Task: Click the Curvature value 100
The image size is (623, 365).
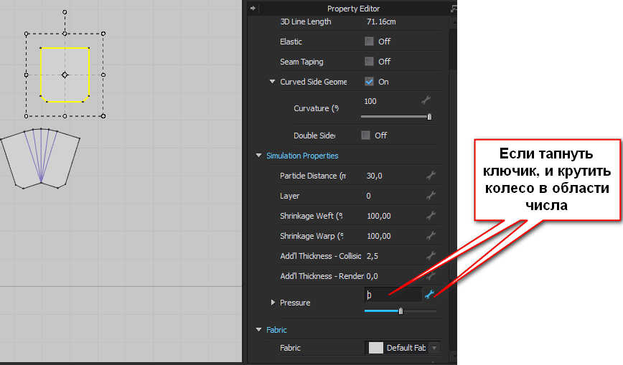Action: [370, 101]
